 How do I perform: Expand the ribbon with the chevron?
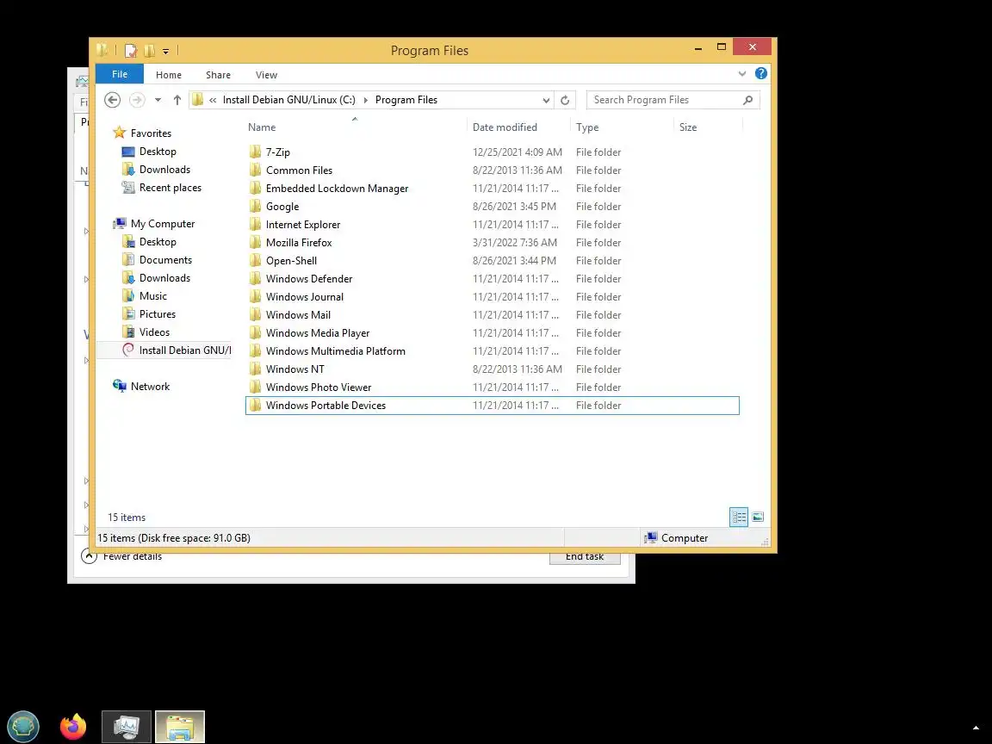742,74
